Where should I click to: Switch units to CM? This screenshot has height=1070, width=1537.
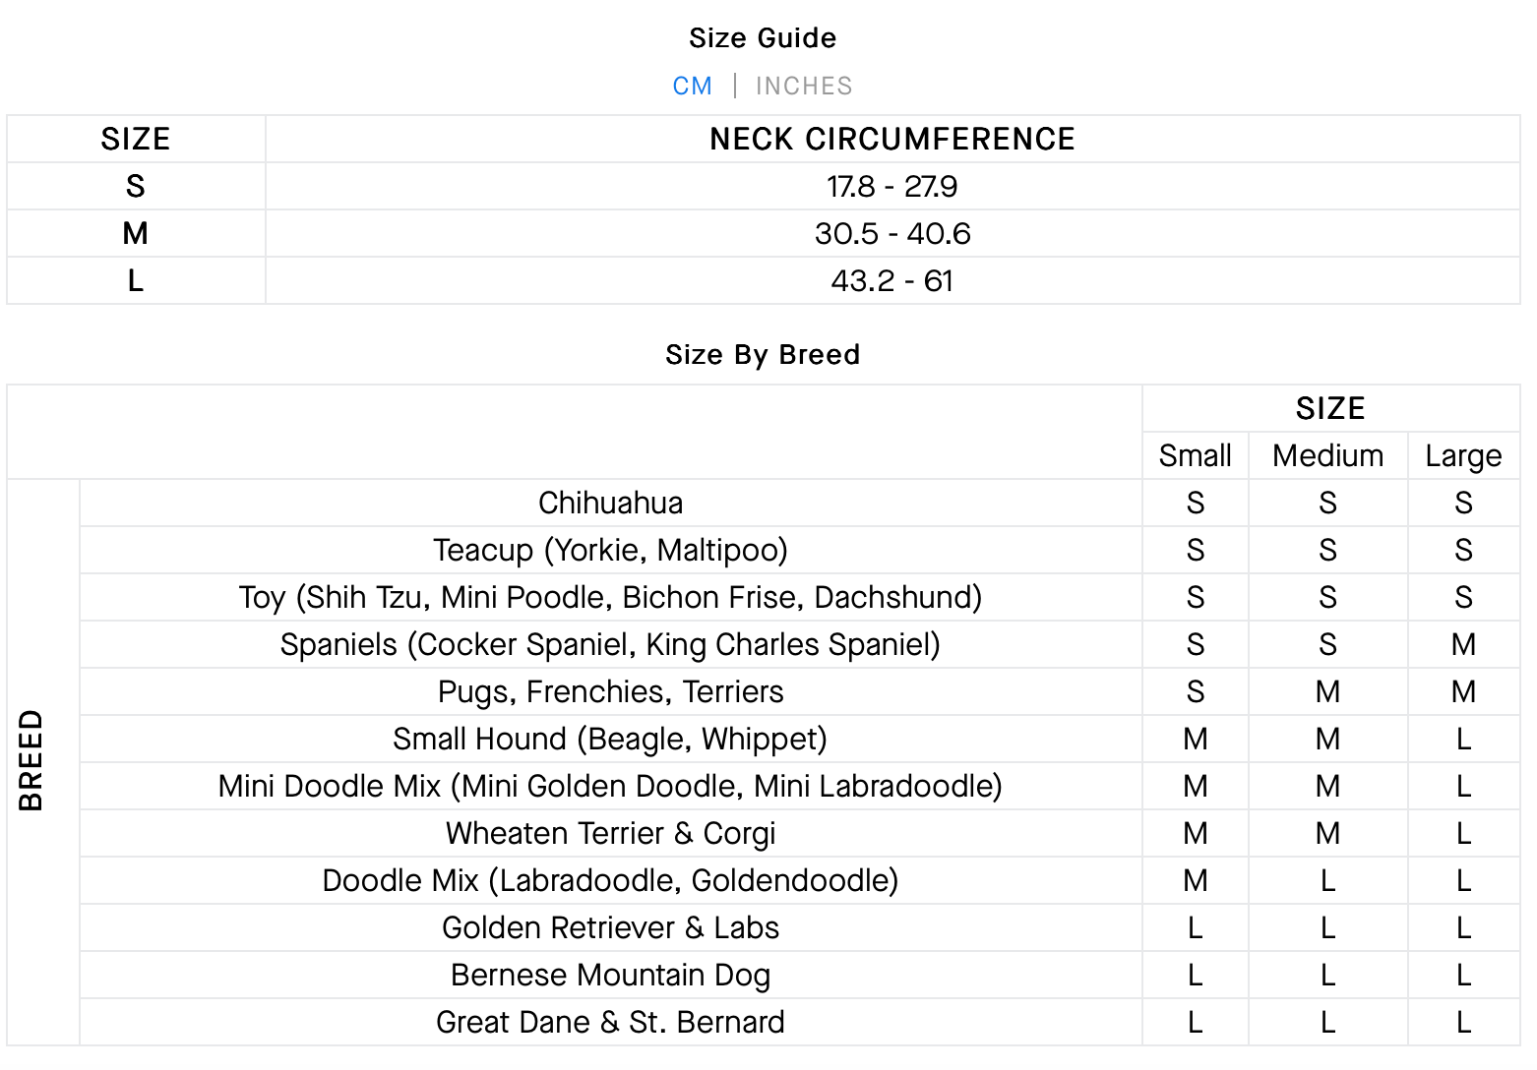[x=692, y=87]
